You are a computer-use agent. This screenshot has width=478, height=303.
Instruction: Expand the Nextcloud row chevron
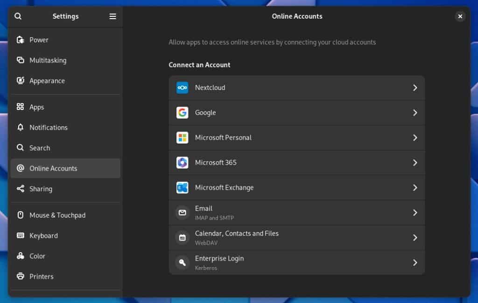click(415, 88)
